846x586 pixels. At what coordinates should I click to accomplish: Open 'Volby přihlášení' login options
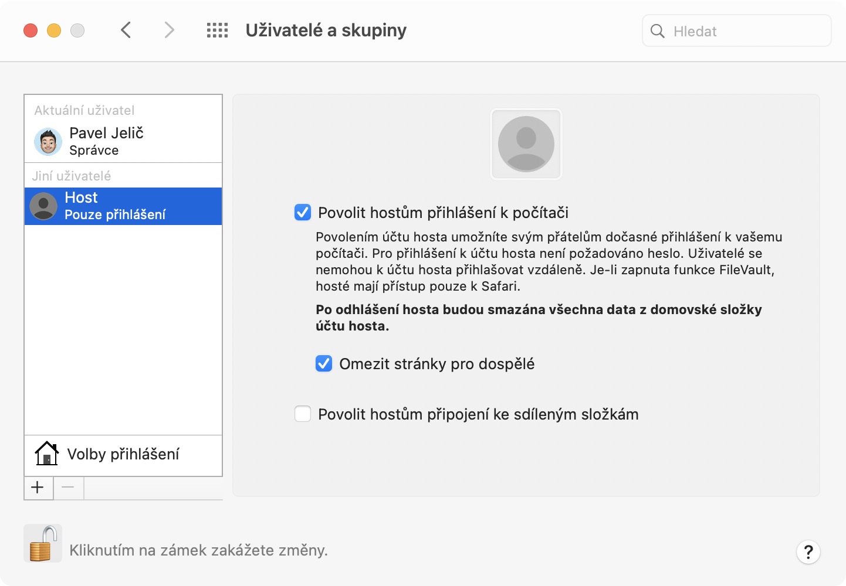tap(123, 454)
